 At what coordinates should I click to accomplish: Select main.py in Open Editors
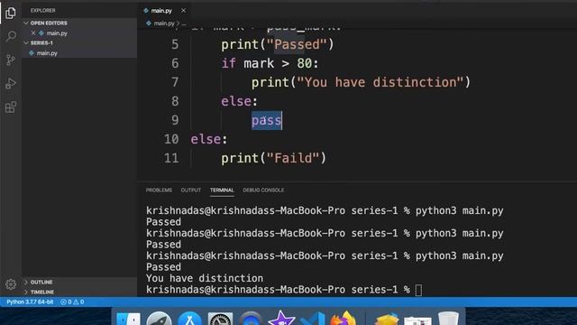[x=57, y=33]
